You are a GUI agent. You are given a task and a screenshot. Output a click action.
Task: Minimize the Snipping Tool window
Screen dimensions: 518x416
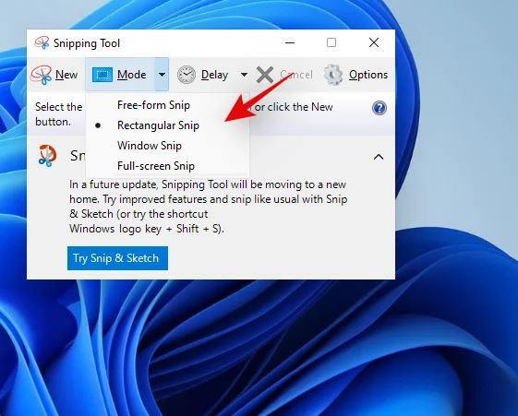[290, 42]
